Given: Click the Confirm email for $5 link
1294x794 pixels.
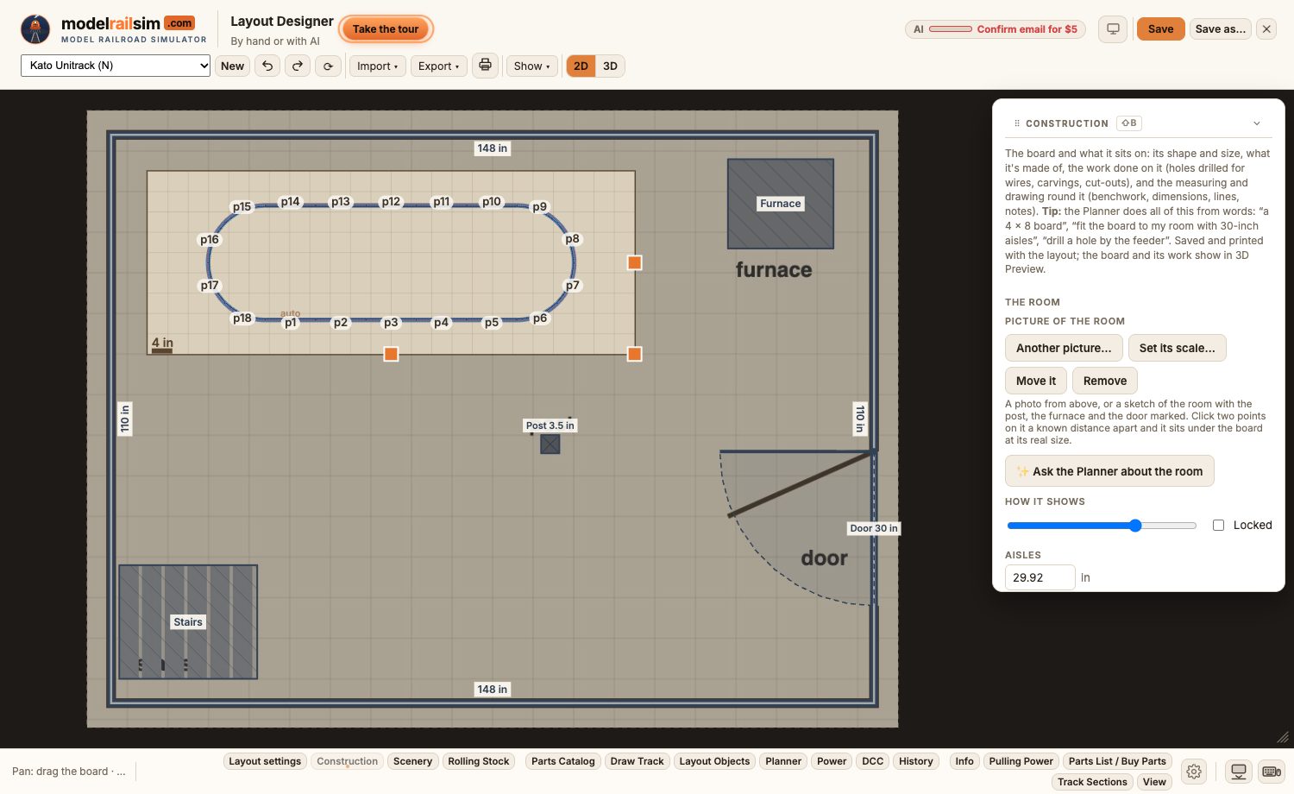Looking at the screenshot, I should [x=1027, y=29].
